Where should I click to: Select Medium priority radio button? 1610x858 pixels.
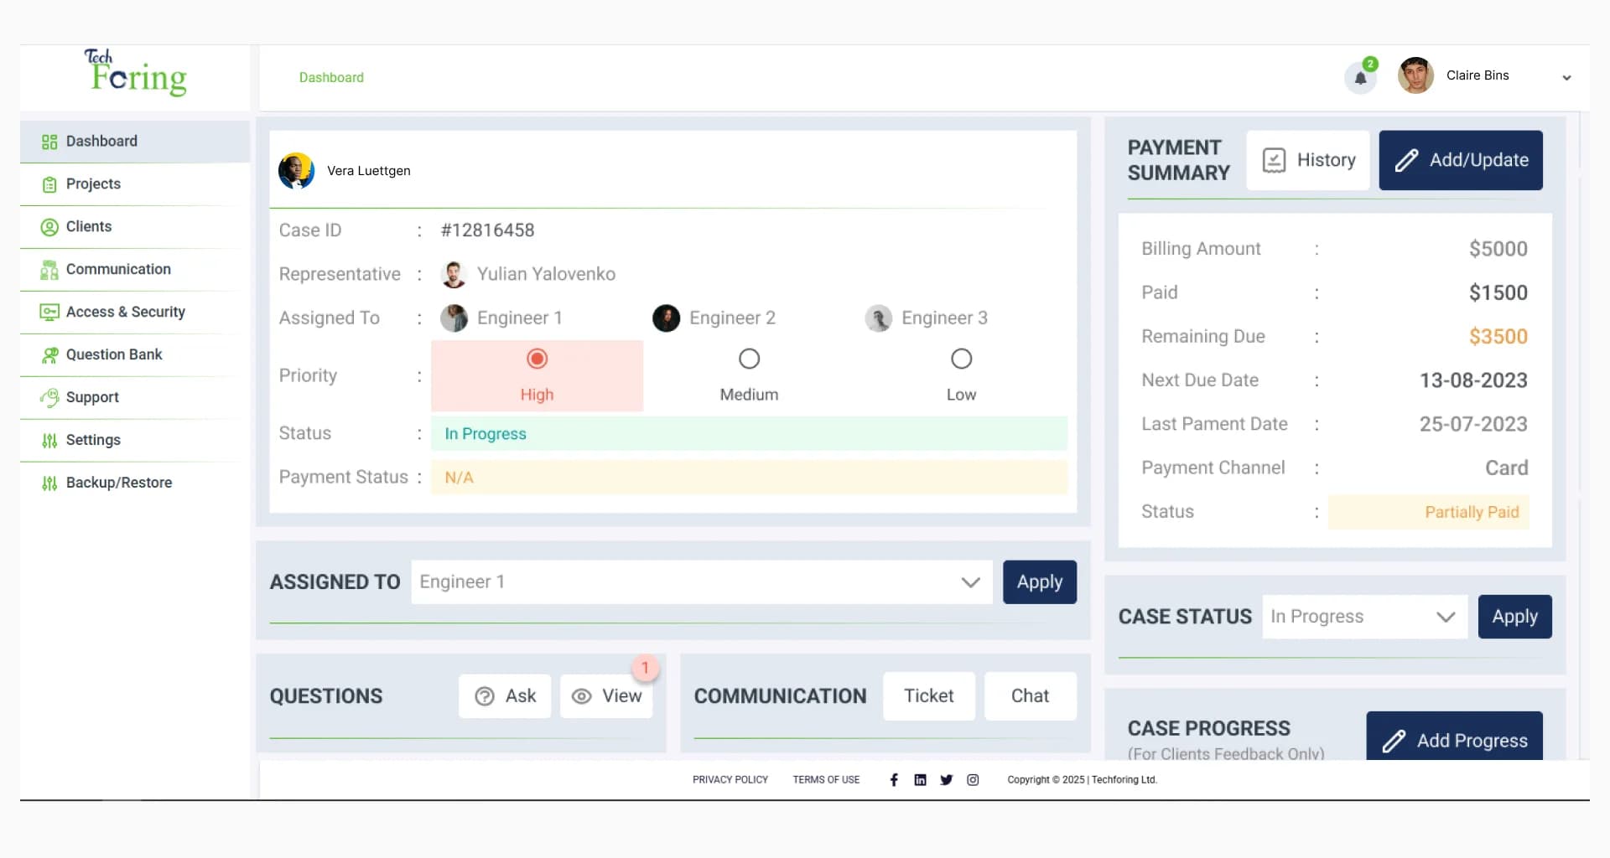[749, 359]
